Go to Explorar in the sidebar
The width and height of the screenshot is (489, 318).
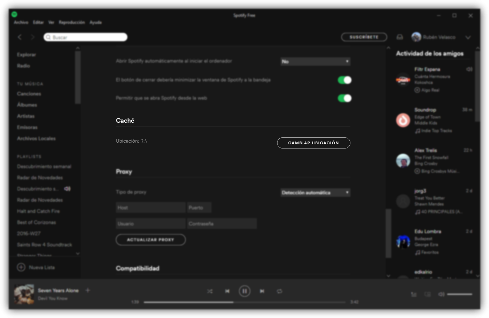[27, 55]
